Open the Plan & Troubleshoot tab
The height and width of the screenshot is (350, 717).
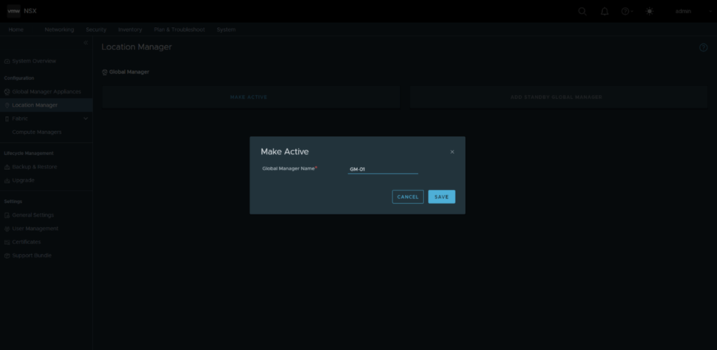pyautogui.click(x=179, y=29)
